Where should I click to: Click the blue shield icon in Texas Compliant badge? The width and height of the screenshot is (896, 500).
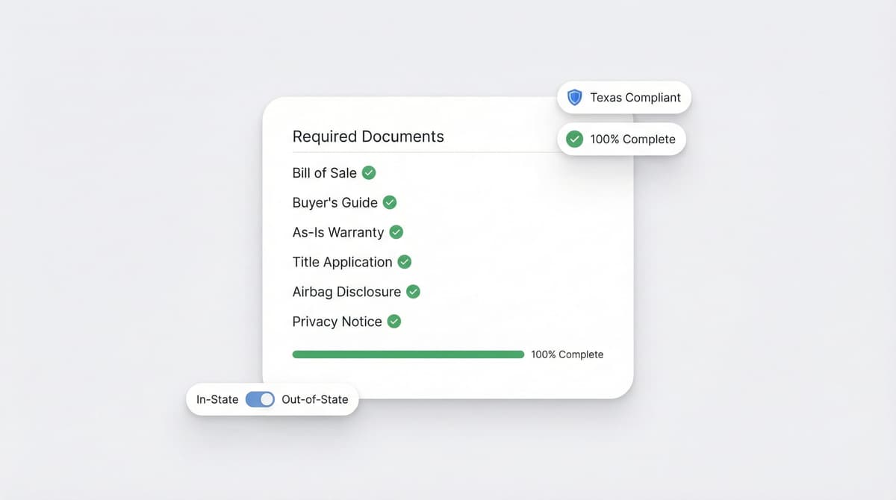574,97
